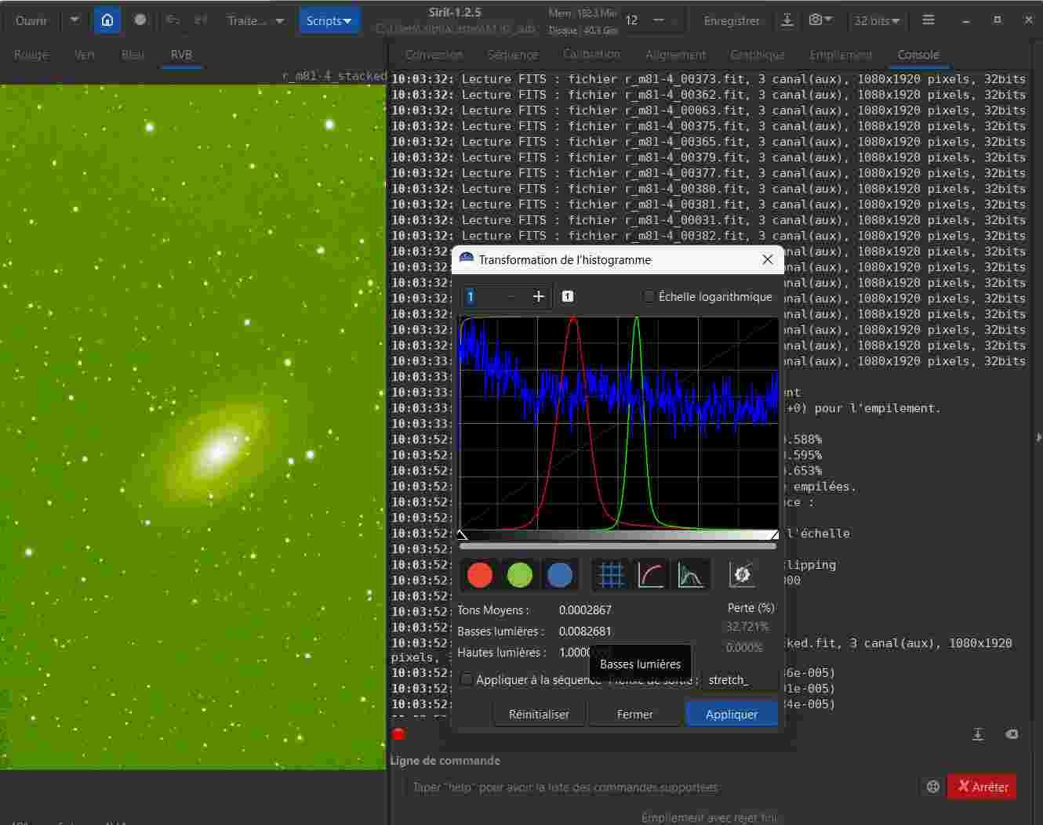Enable the Échelle logarithmique checkbox
Screen dimensions: 1043x825
649,296
